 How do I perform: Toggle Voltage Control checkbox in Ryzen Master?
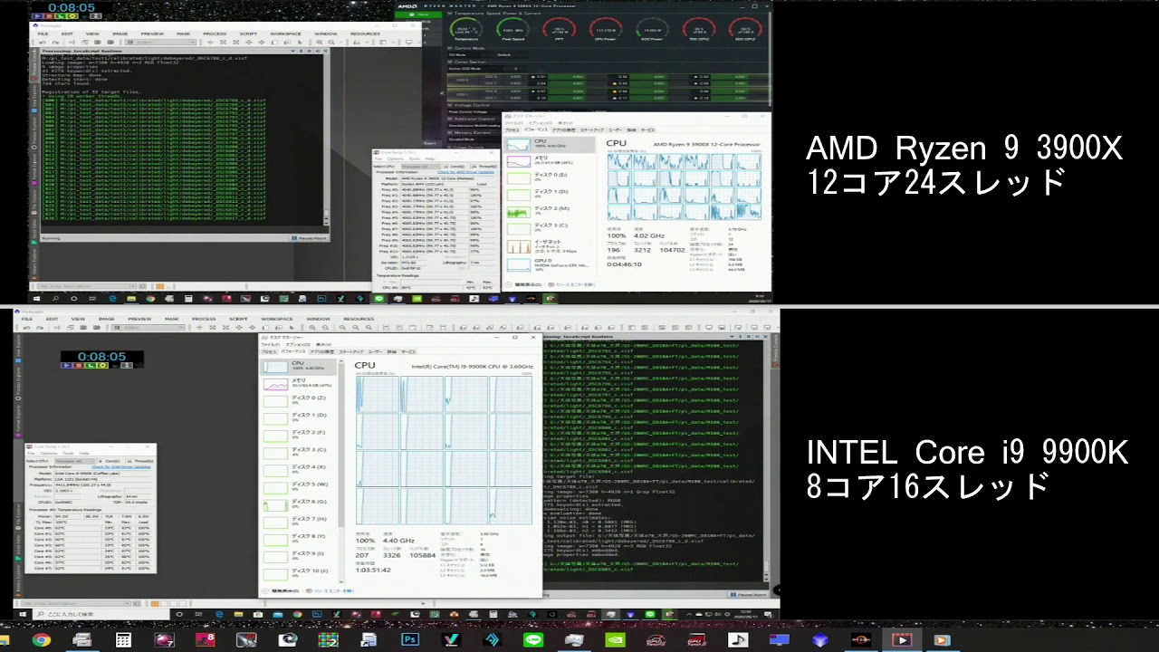pos(450,105)
